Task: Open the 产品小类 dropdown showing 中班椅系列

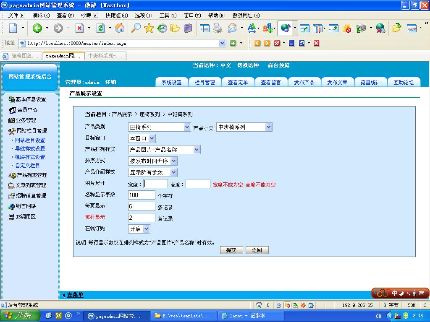Action: [x=244, y=127]
